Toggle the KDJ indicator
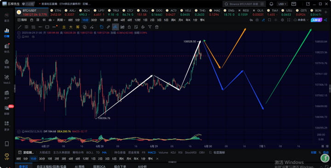This screenshot has height=168, width=331. click(173, 152)
